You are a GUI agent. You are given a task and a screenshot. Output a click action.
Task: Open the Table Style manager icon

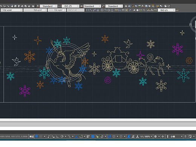tap(81, 6)
